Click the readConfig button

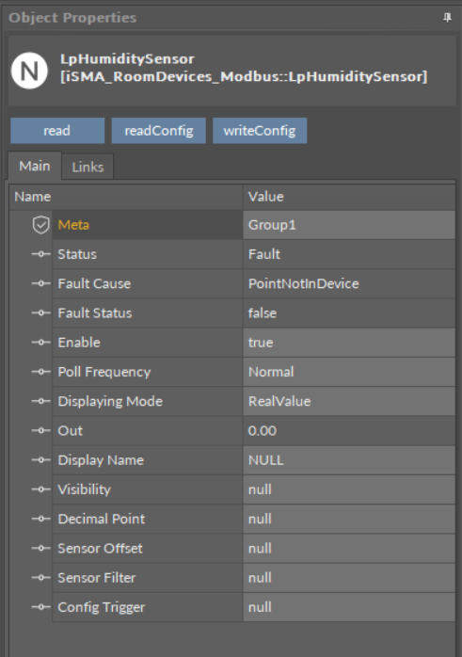pos(159,131)
